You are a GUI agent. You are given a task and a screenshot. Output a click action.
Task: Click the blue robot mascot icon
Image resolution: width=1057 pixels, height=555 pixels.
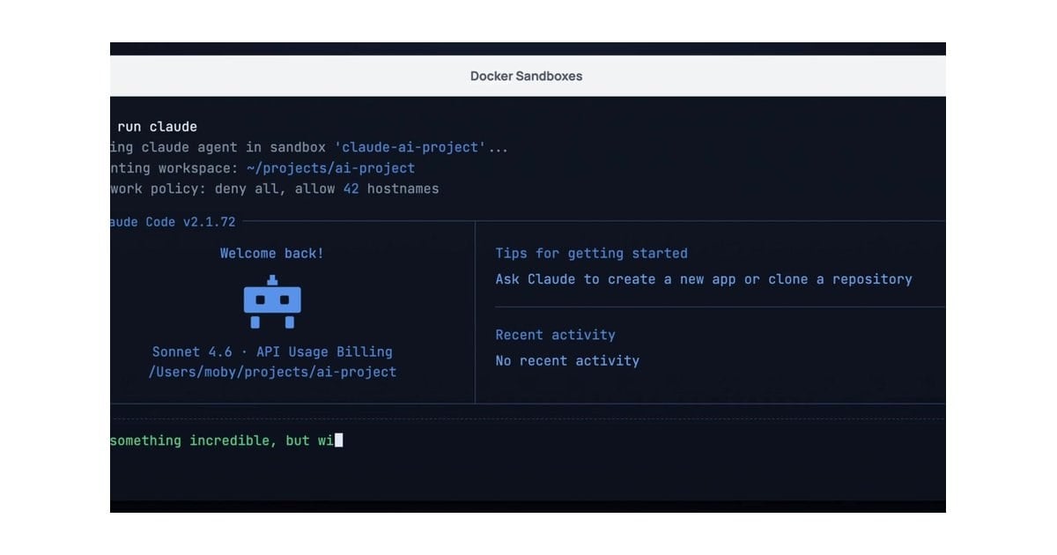272,302
